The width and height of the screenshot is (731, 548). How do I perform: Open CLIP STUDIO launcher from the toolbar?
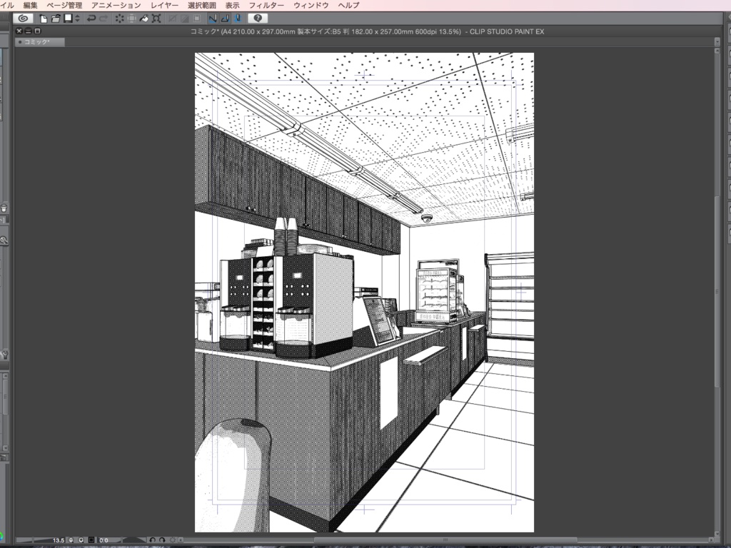22,18
